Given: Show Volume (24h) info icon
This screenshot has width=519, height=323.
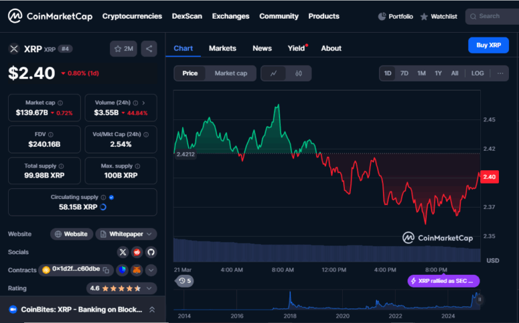Looking at the screenshot, I should 135,103.
